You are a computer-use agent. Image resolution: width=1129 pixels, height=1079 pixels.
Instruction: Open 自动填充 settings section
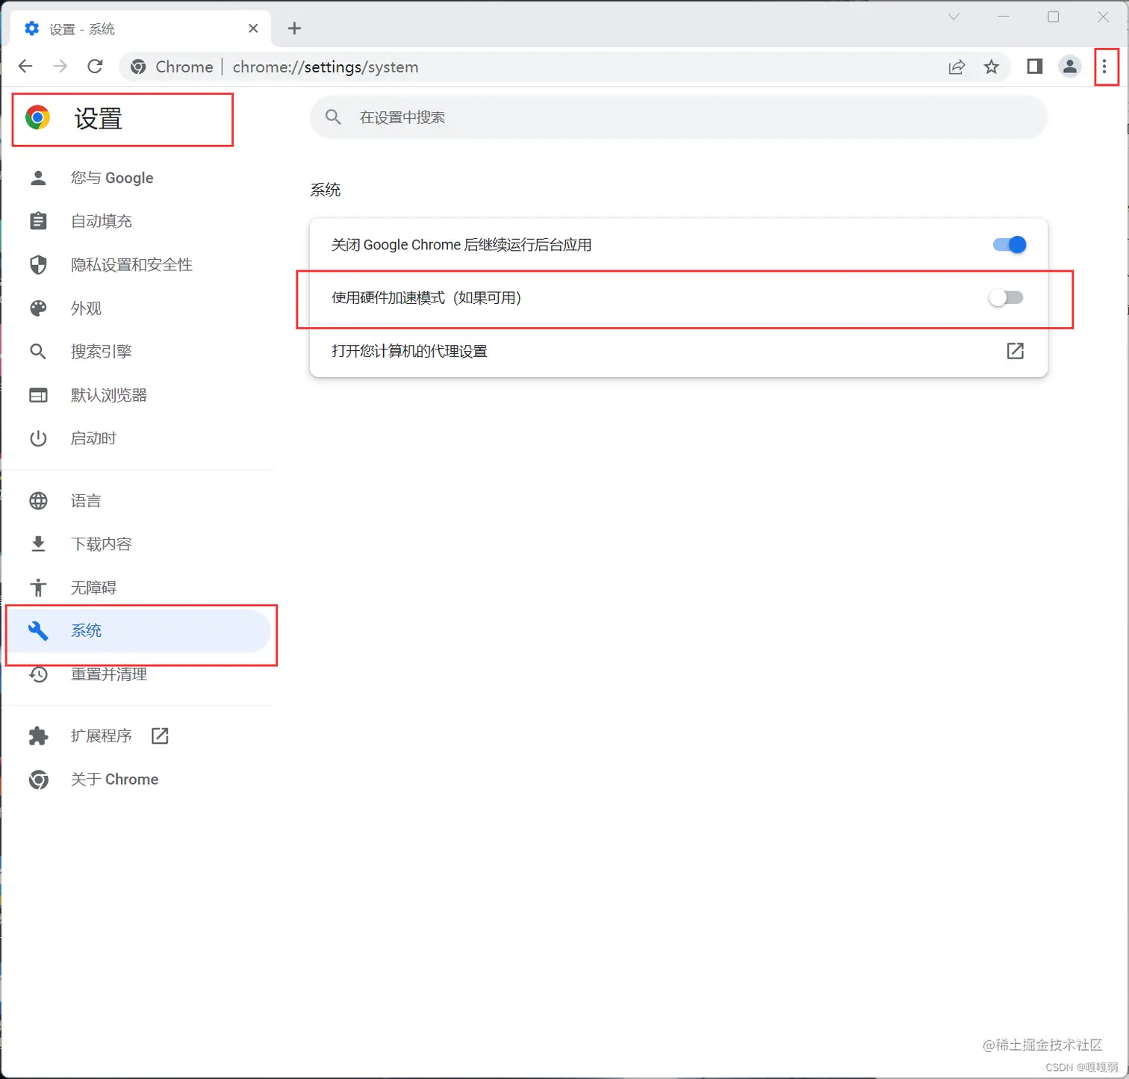(x=138, y=221)
